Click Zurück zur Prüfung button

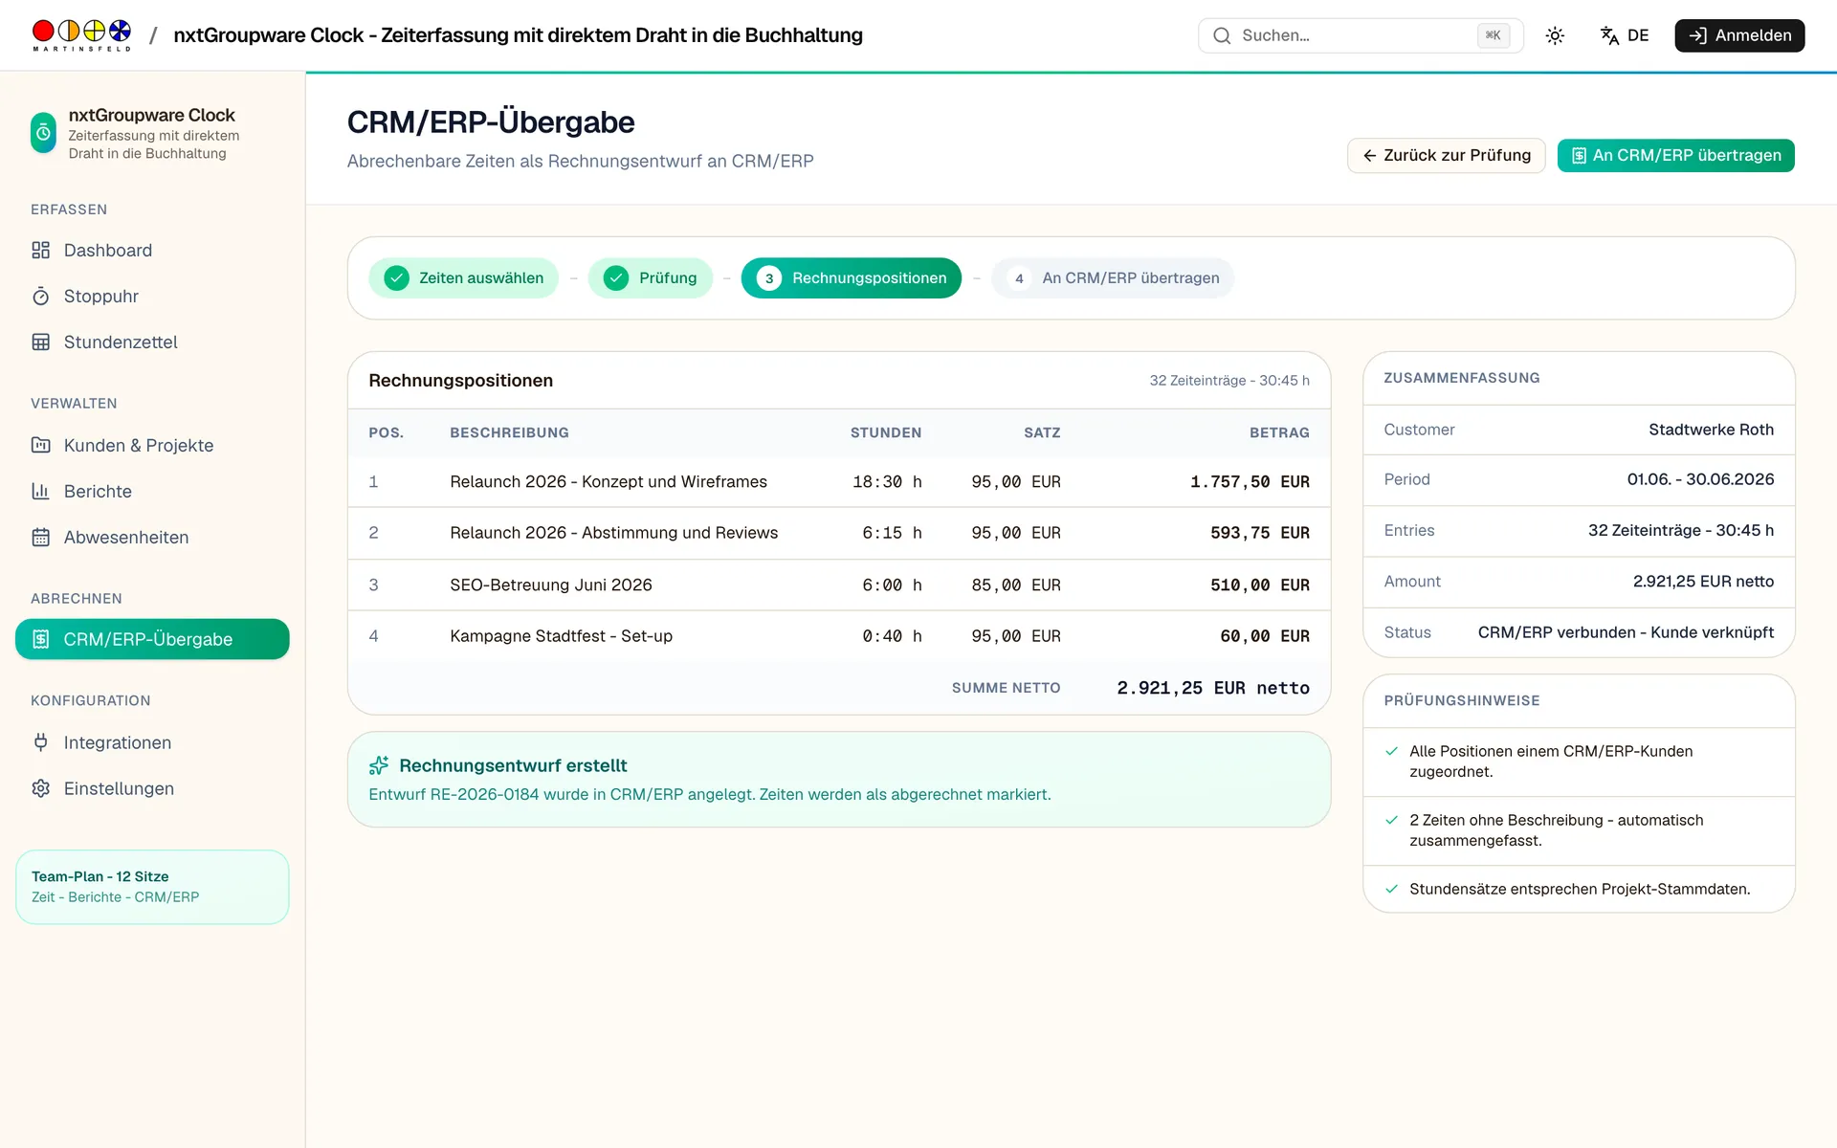point(1446,155)
